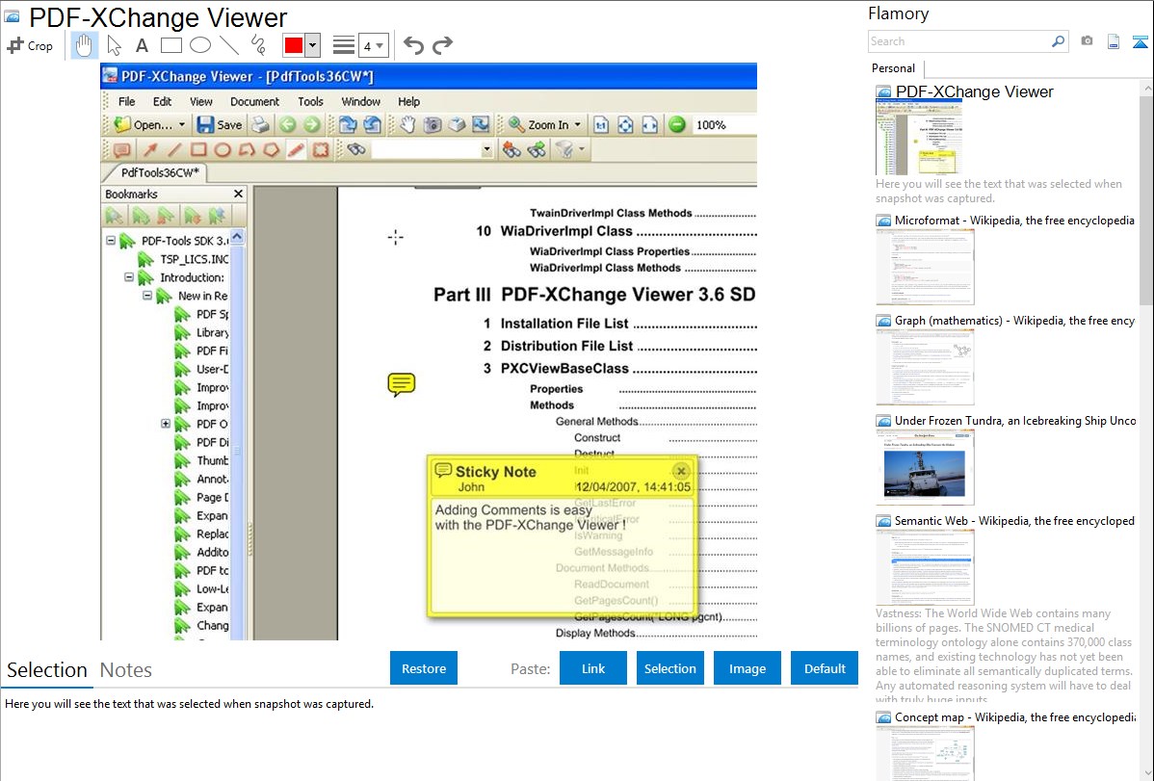The width and height of the screenshot is (1154, 781).
Task: Select the Crop tool
Action: 30,45
